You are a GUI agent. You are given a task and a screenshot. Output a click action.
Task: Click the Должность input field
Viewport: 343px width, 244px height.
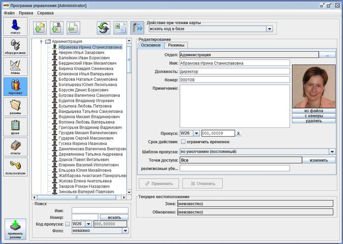pyautogui.click(x=234, y=71)
